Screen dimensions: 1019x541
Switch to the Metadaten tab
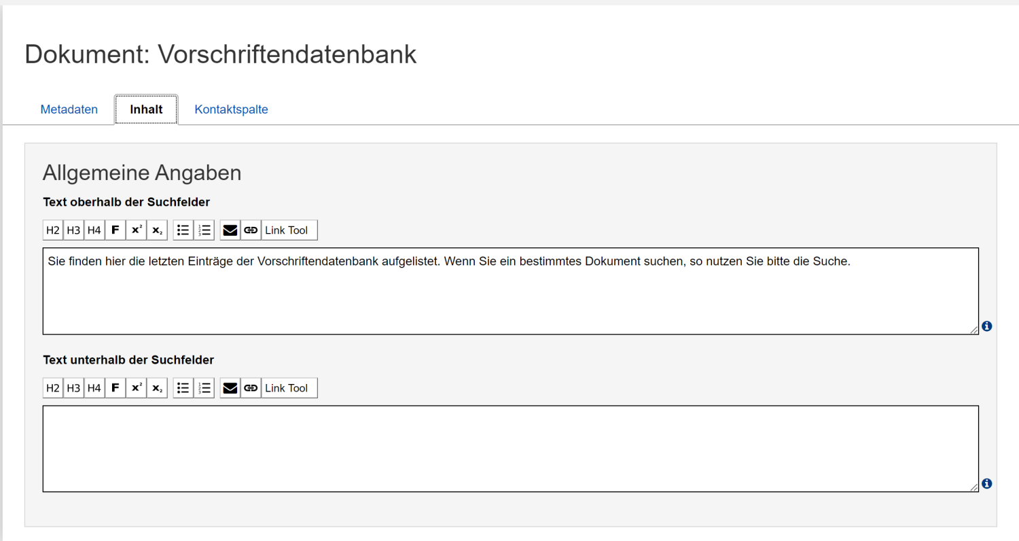tap(69, 109)
